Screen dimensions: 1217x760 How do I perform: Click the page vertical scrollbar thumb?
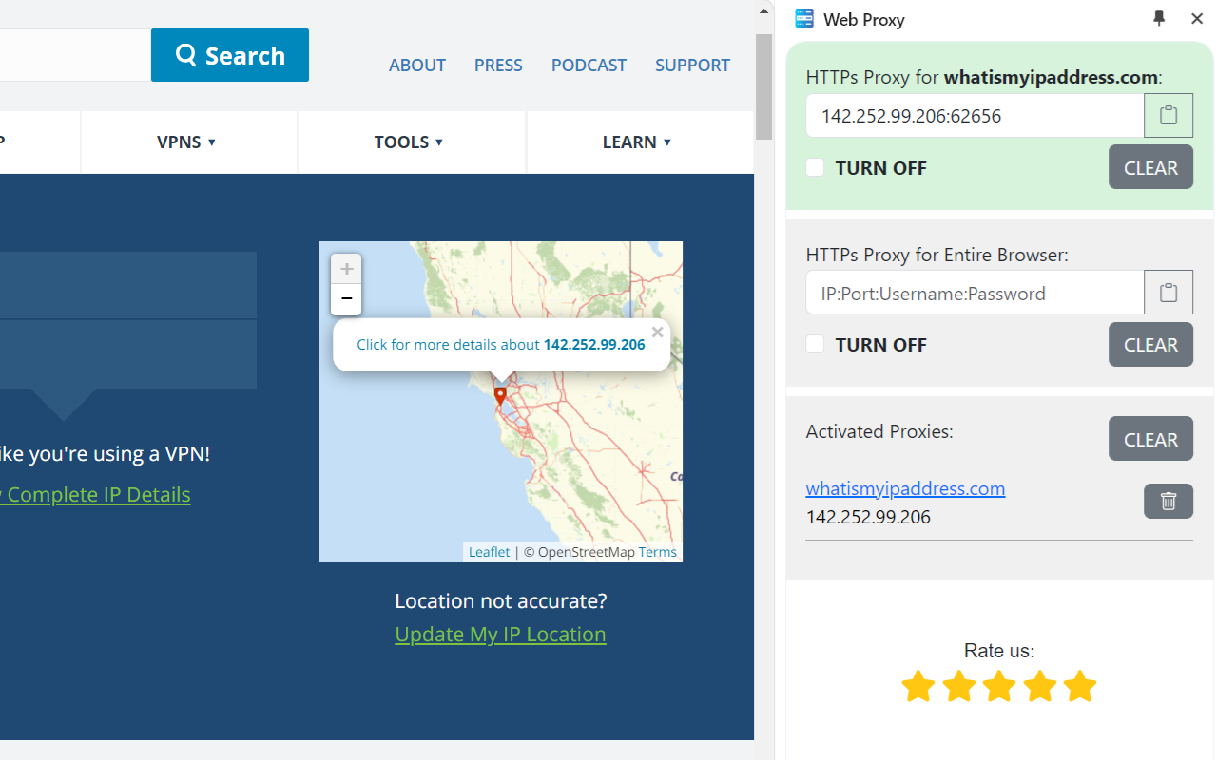(763, 86)
